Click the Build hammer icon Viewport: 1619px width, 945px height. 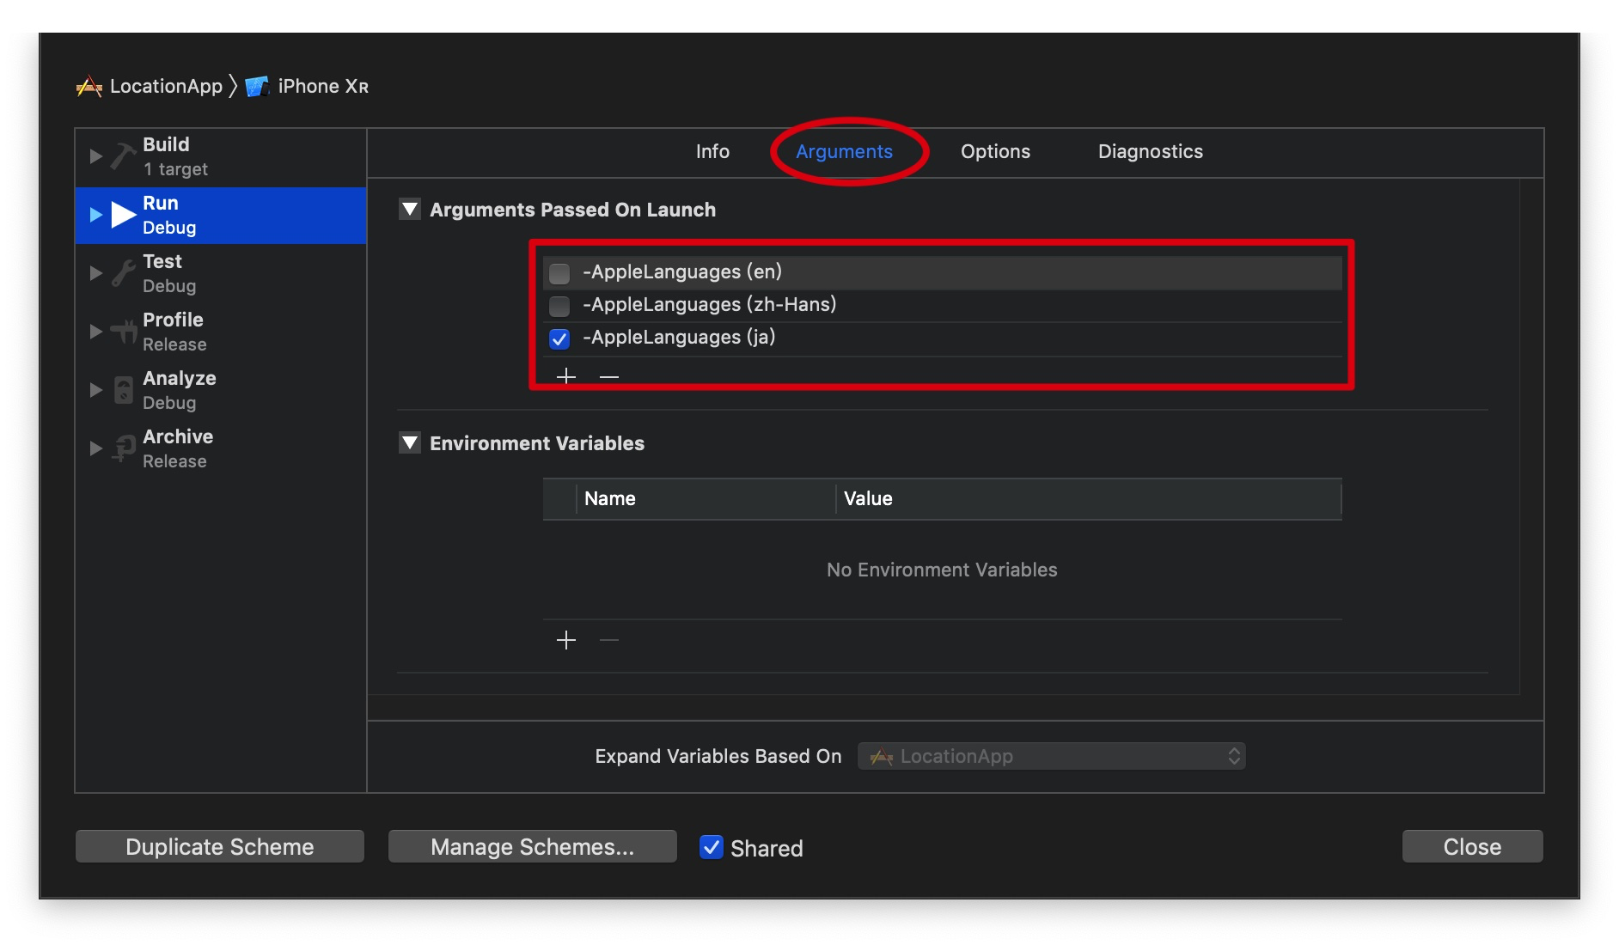click(x=124, y=156)
